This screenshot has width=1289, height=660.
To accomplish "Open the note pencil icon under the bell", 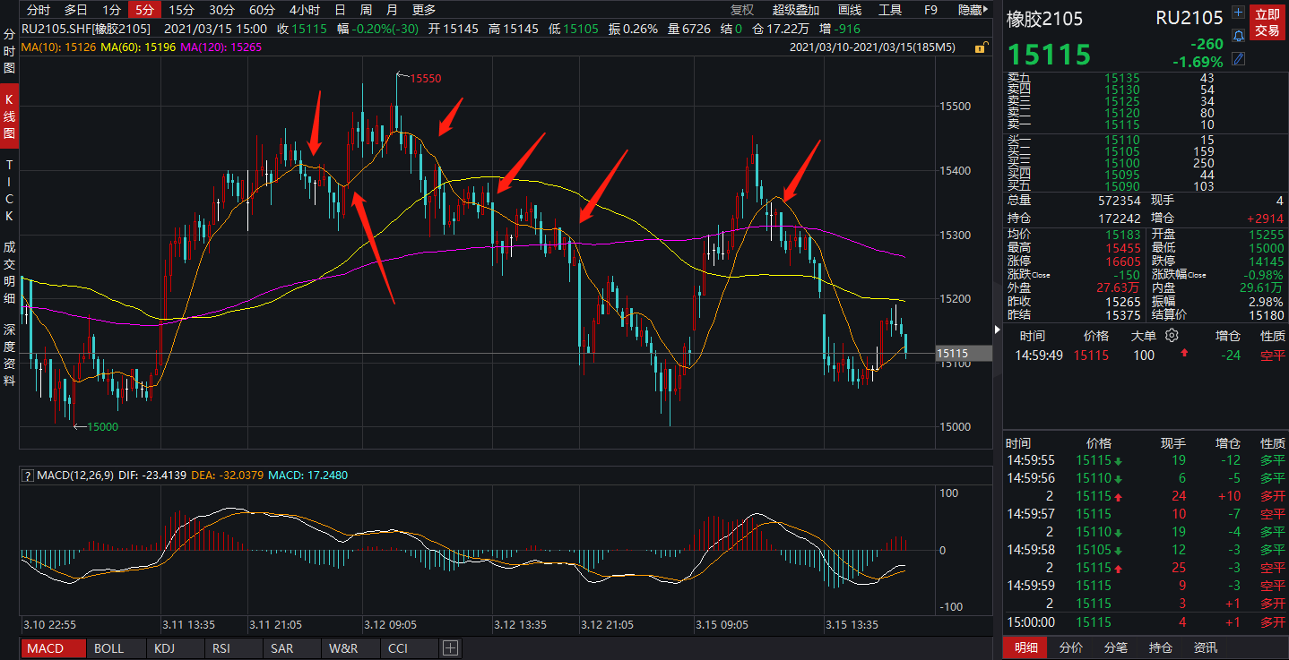I will [1239, 59].
